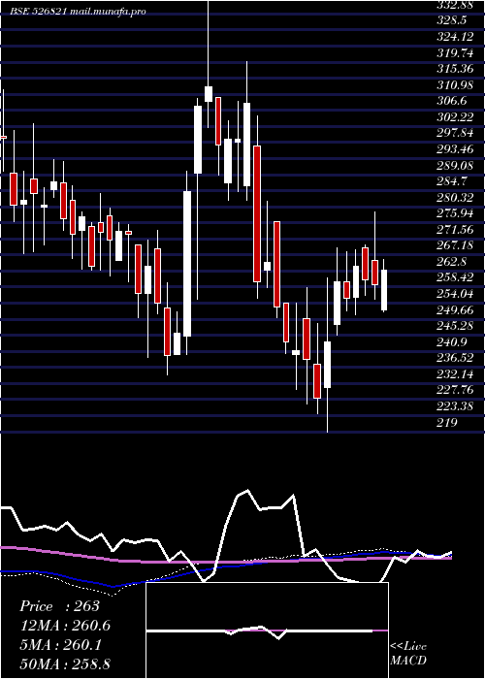Screen dimensions: 485x679
Task: Click the <<Live MACD label
Action: (408, 654)
